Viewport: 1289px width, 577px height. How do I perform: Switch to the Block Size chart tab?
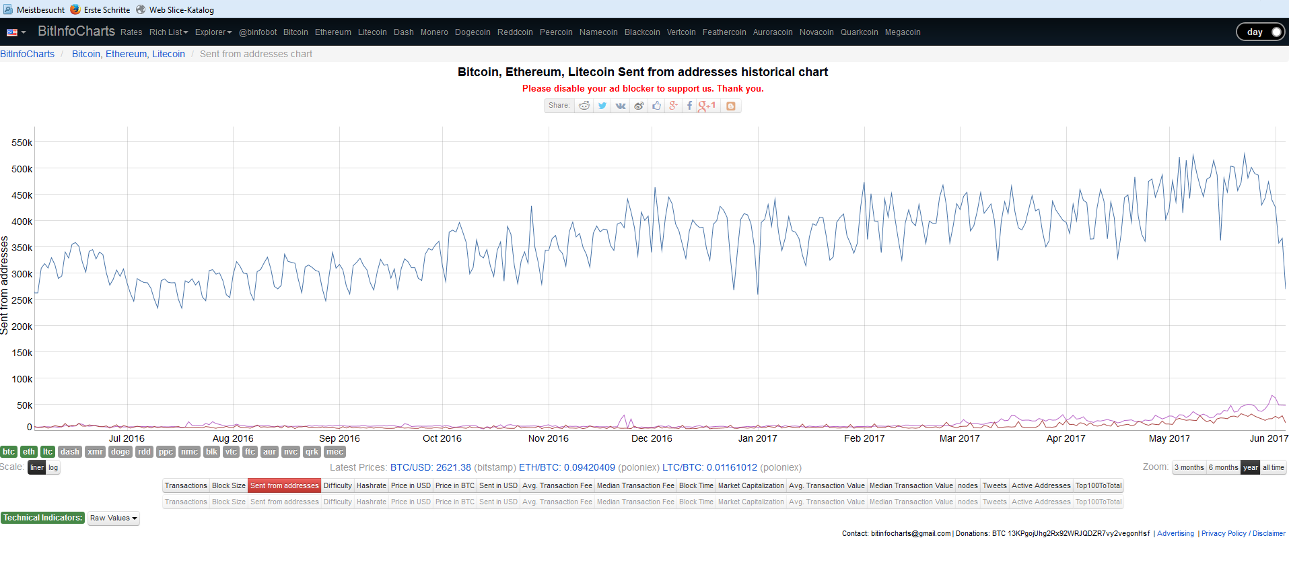tap(229, 485)
